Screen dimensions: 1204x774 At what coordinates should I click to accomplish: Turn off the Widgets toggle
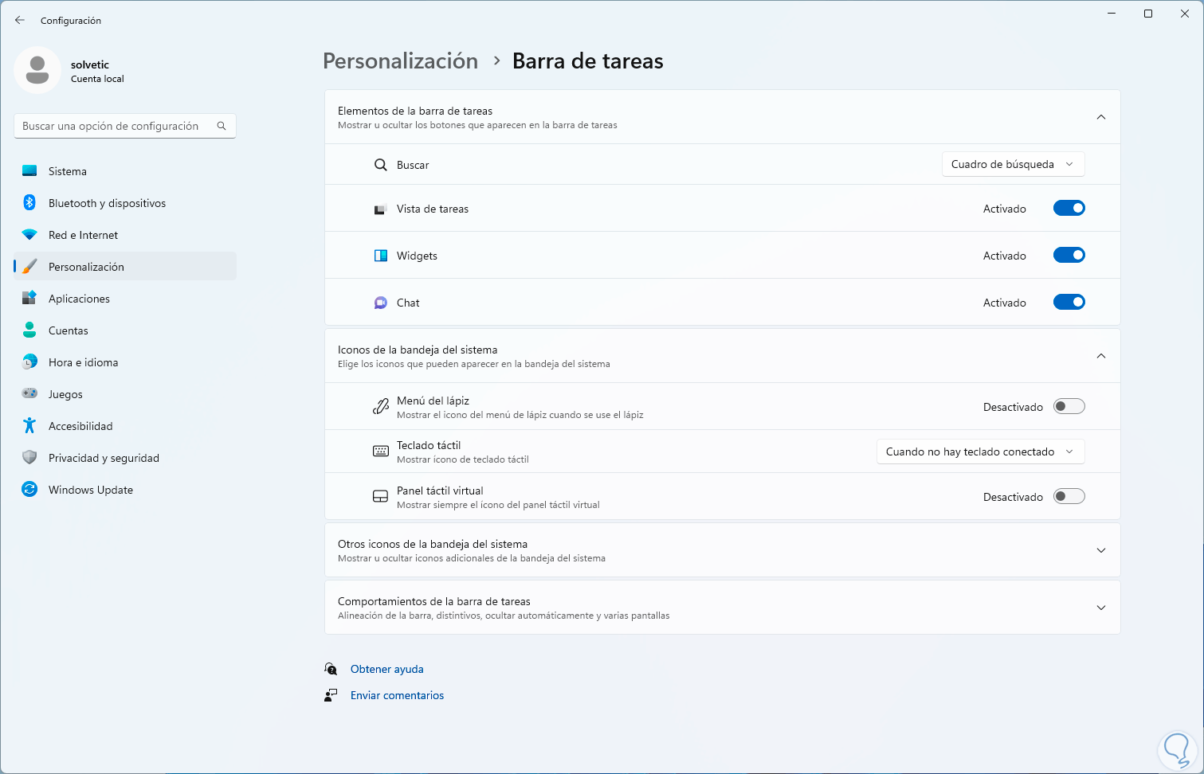1069,256
